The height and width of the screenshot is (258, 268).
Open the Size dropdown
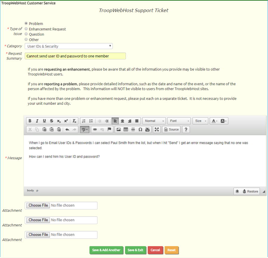pos(200,121)
